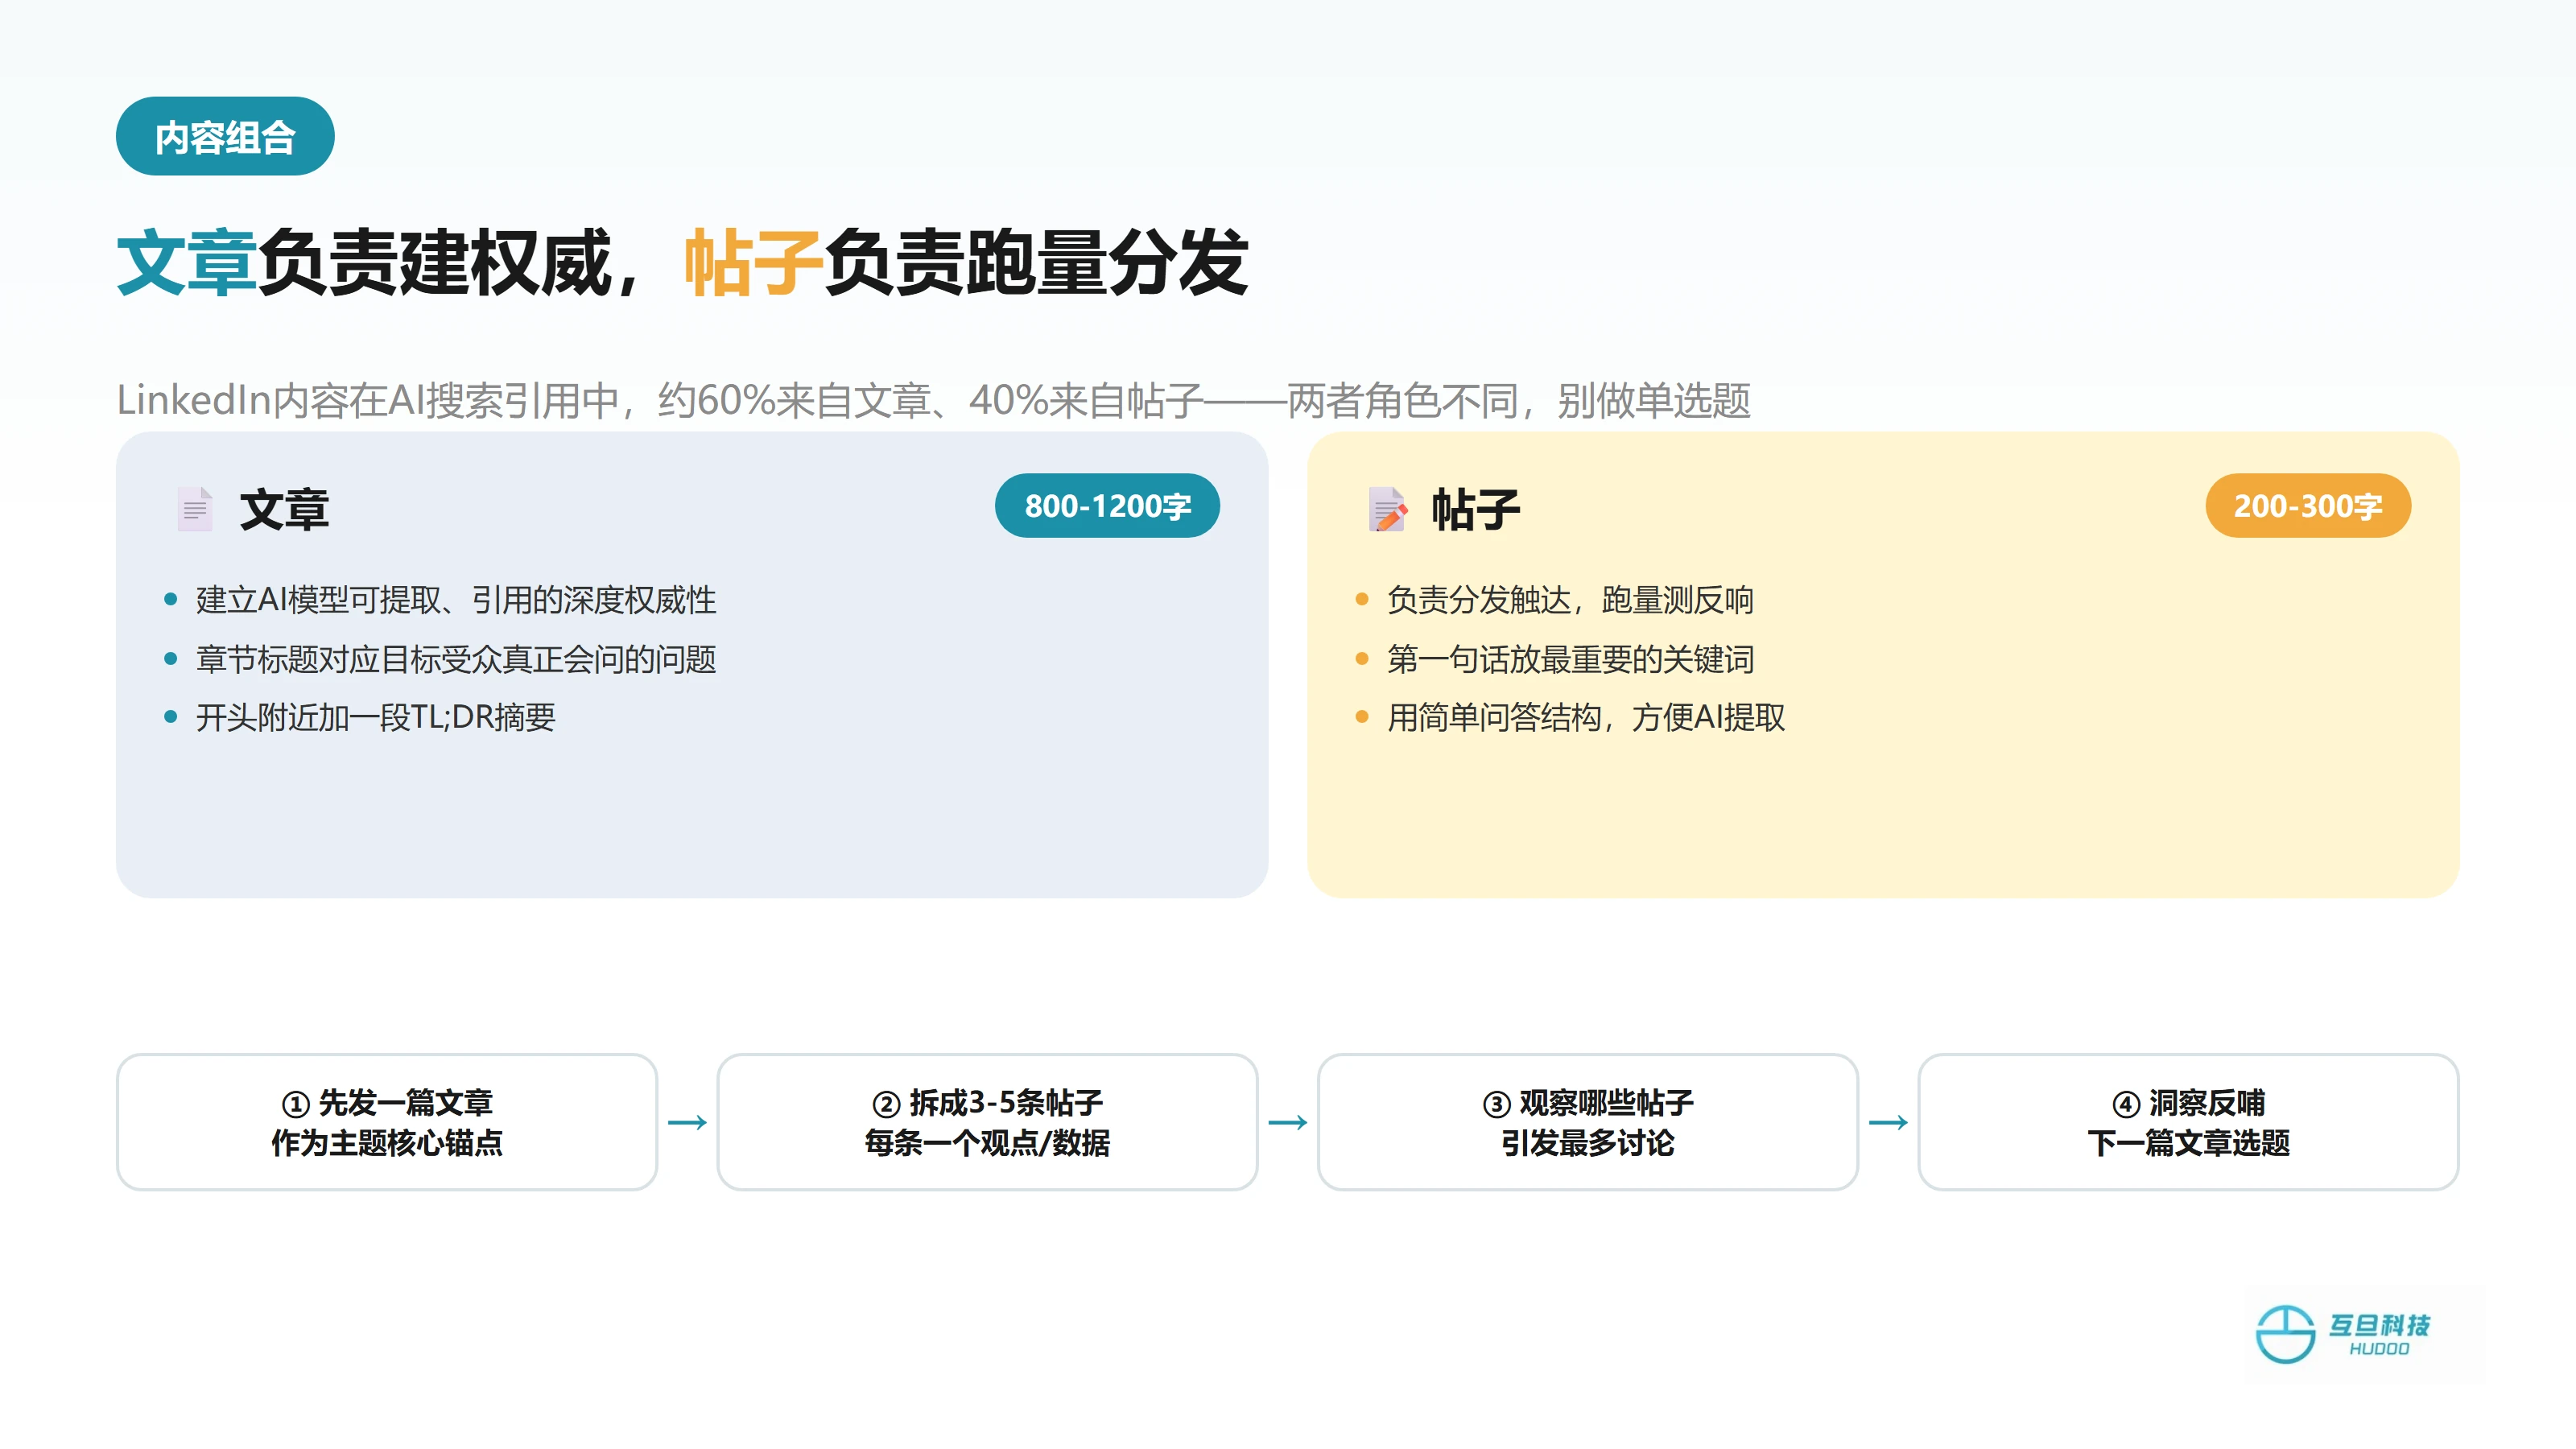Click the line 作为主题核心锚点
2576x1449 pixels.
point(387,1143)
